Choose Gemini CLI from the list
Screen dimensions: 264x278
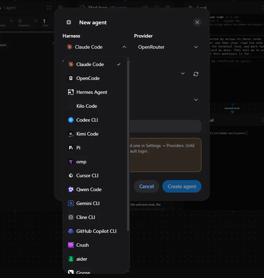coord(94,203)
